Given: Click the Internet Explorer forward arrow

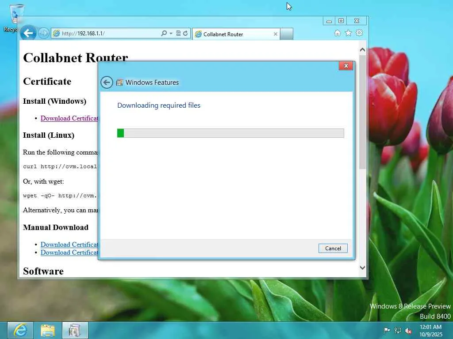Looking at the screenshot, I should pos(44,34).
